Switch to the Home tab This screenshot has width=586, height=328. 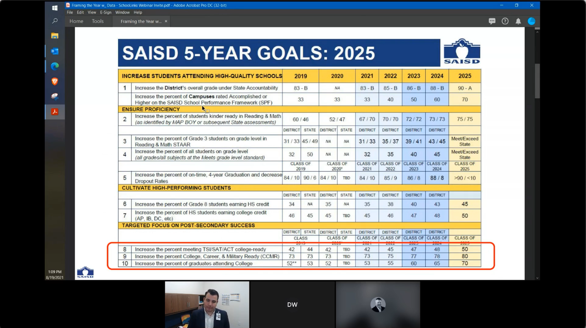tap(76, 21)
